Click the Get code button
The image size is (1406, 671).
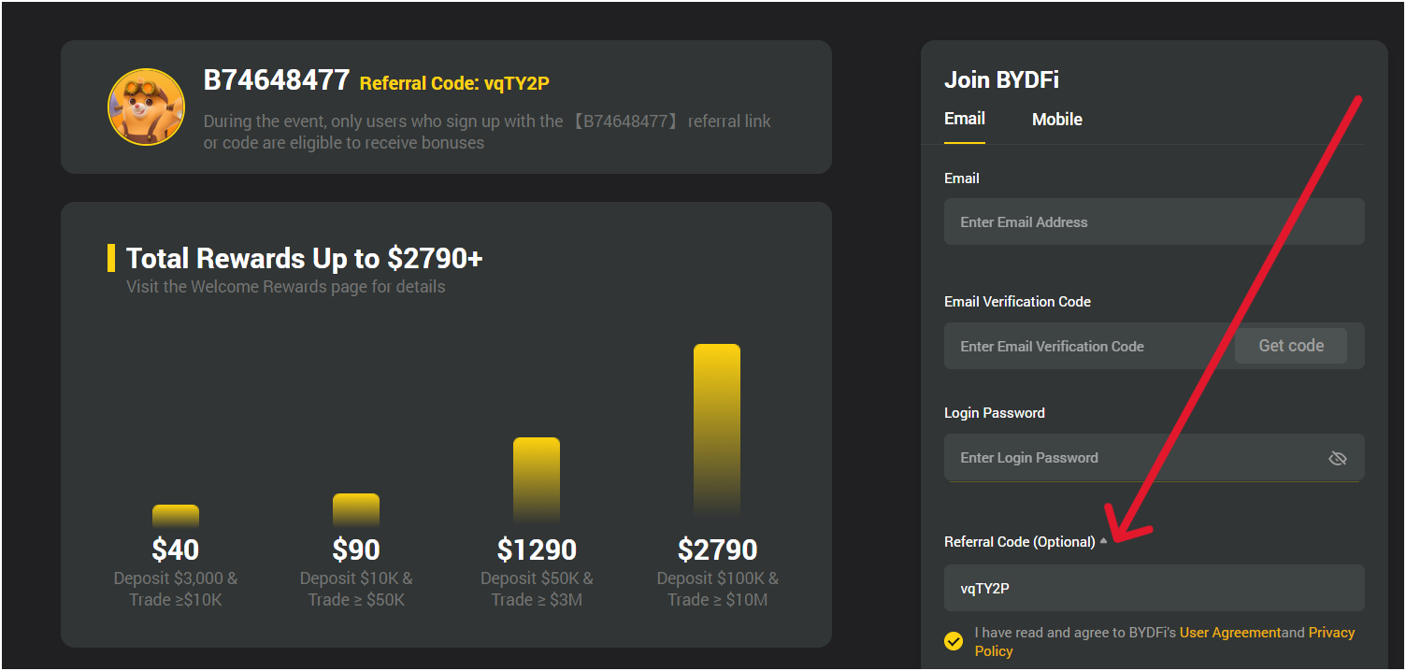tap(1290, 345)
